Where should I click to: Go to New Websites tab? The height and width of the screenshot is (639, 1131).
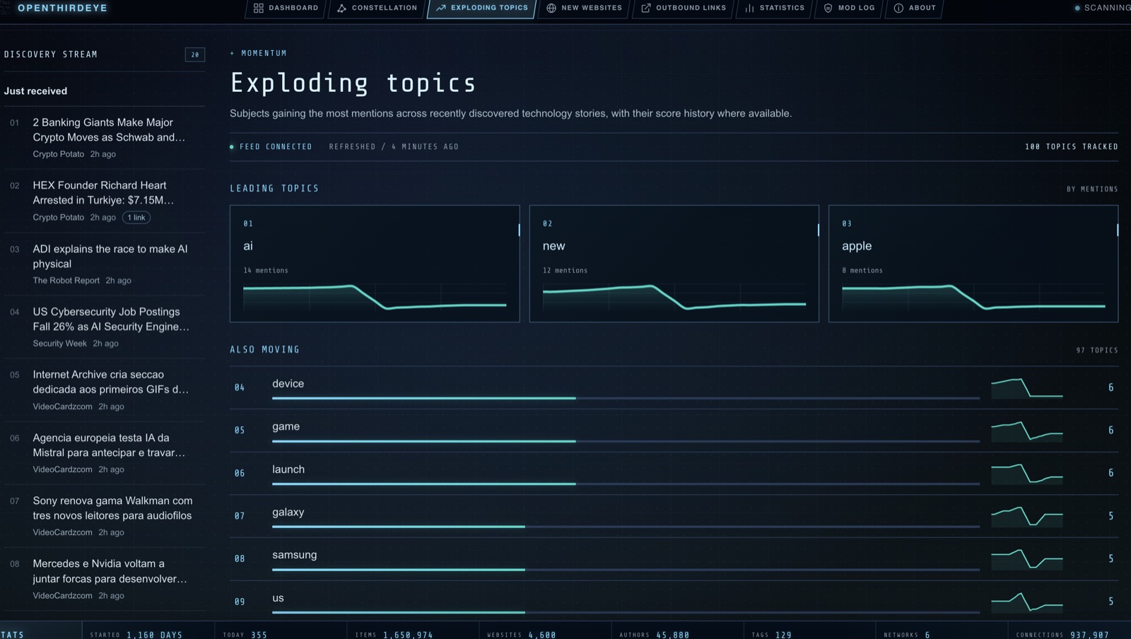(x=585, y=8)
